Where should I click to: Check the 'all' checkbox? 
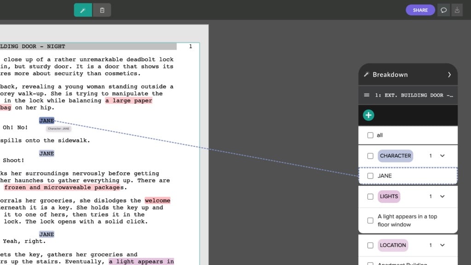[370, 135]
